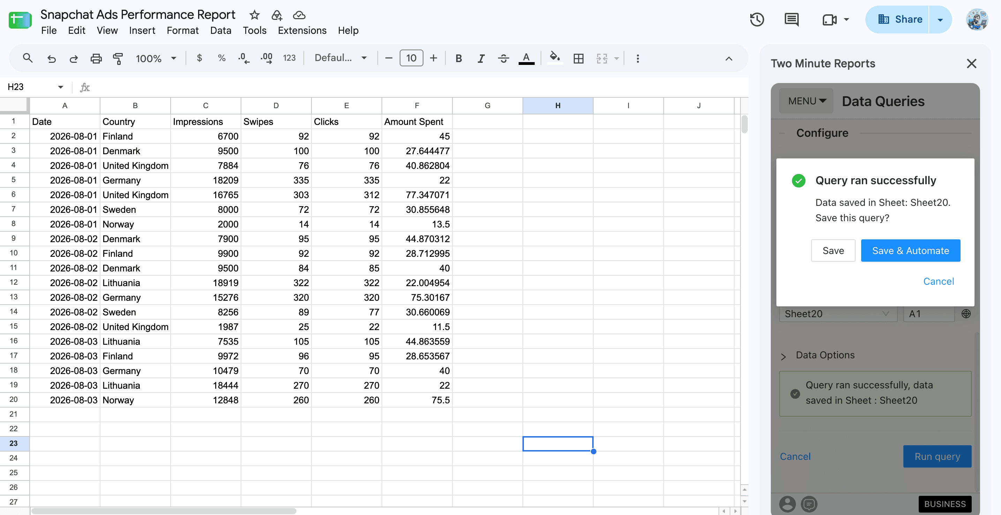Open the text color picker
Screen dimensions: 1001x515
pos(526,58)
